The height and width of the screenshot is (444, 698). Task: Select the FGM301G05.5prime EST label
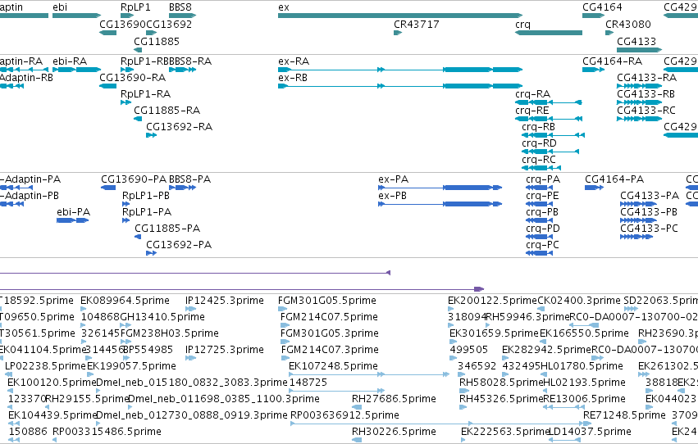pos(327,301)
